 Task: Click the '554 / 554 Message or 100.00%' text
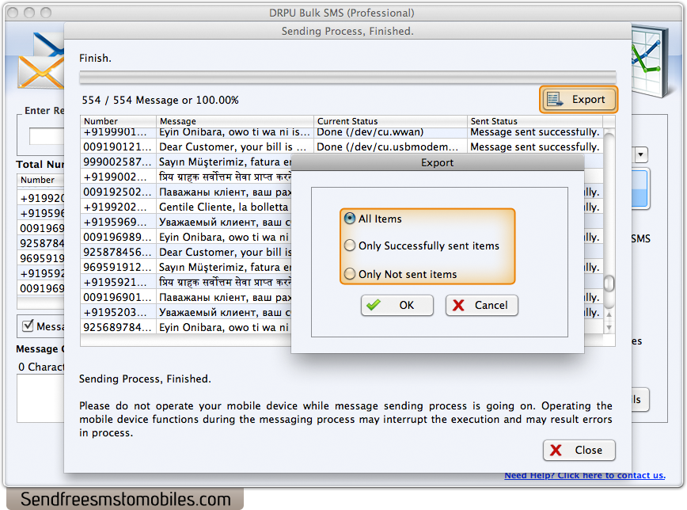click(161, 101)
